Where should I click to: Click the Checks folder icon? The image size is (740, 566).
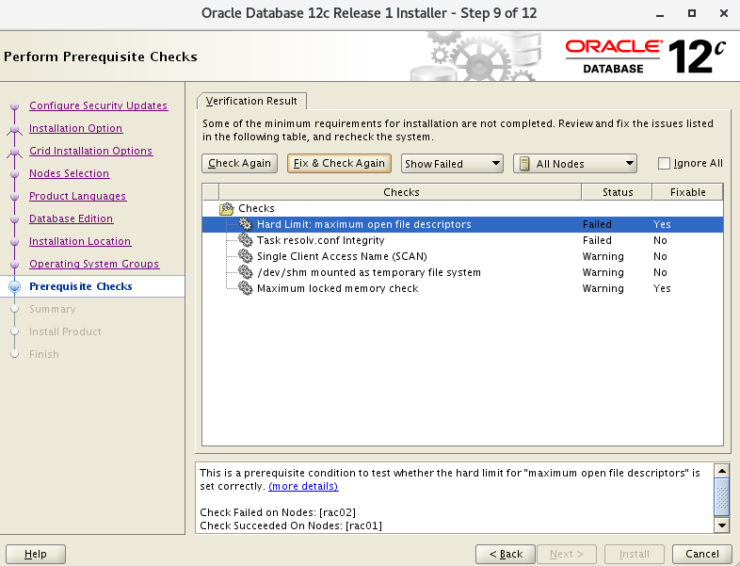(226, 208)
